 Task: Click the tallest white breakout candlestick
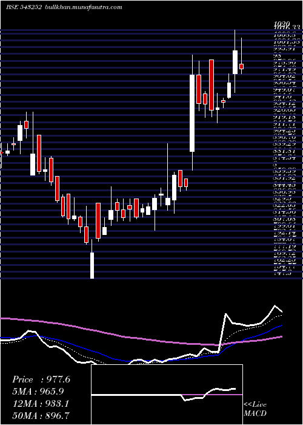coord(192,113)
